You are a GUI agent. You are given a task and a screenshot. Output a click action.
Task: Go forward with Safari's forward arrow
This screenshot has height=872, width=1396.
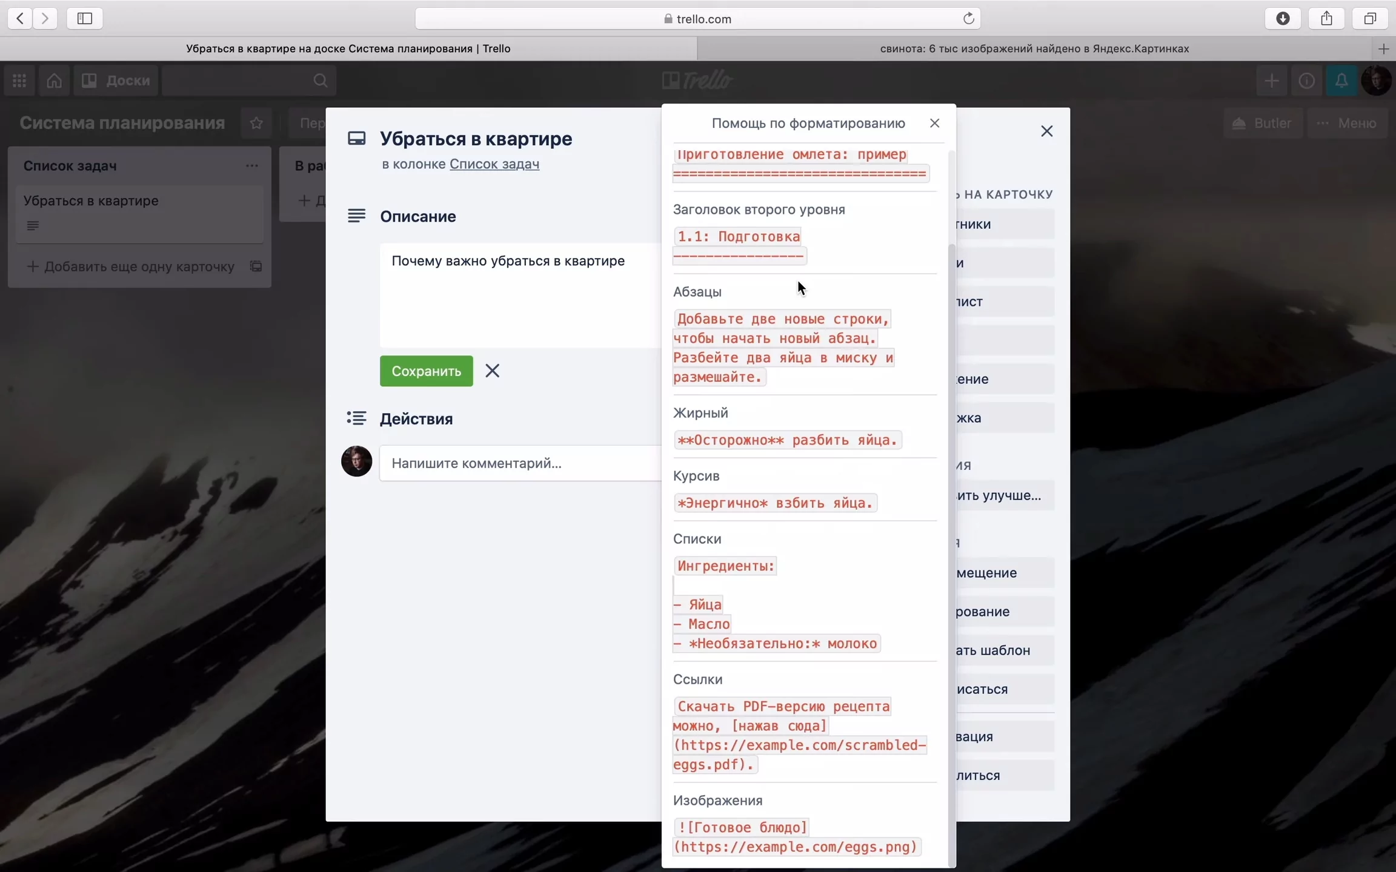point(45,18)
